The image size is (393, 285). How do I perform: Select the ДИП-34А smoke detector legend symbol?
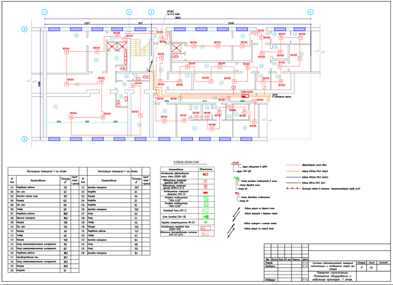pyautogui.click(x=205, y=181)
